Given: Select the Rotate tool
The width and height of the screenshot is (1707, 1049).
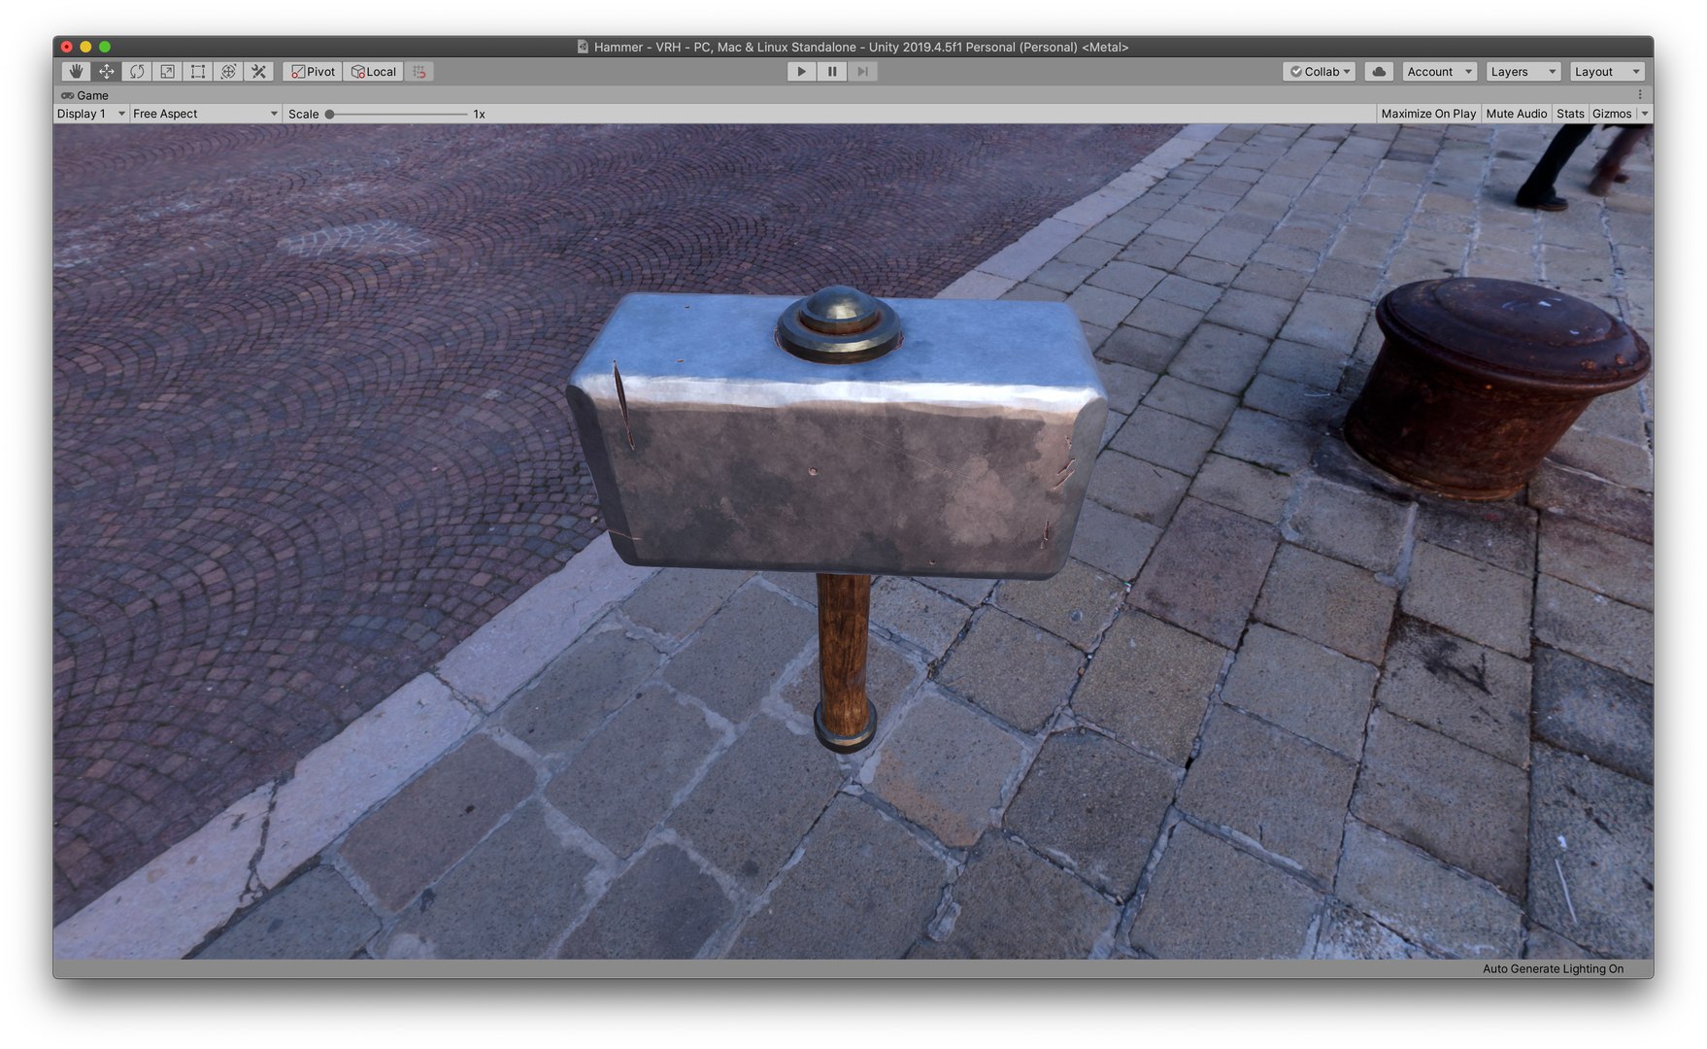Looking at the screenshot, I should pyautogui.click(x=137, y=72).
